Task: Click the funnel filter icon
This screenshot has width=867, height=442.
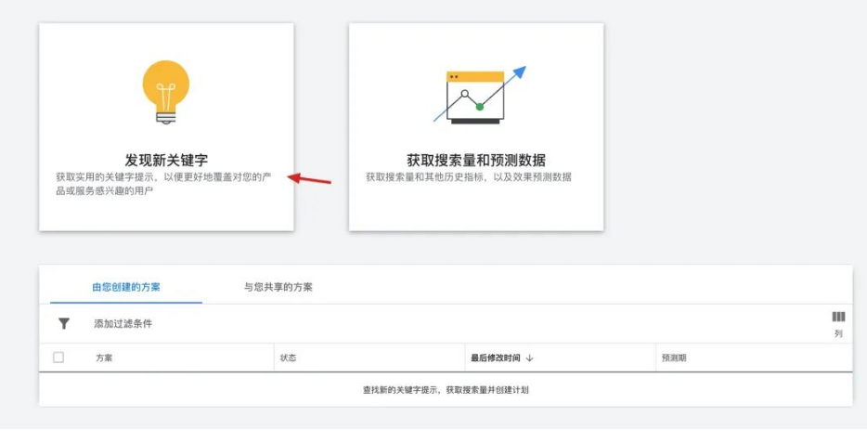Action: 64,324
